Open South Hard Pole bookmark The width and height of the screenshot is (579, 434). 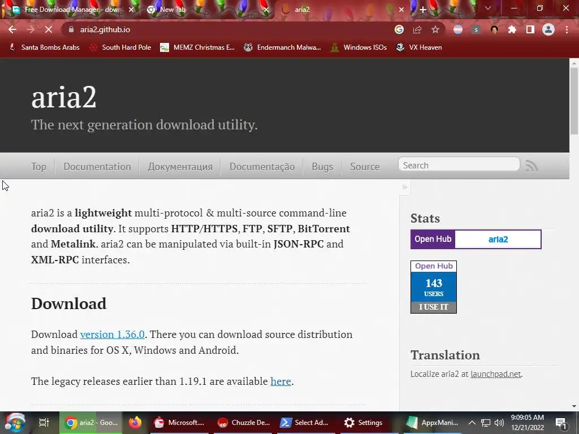[120, 47]
